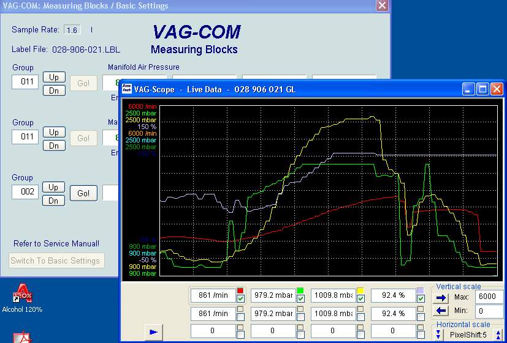The height and width of the screenshot is (343, 507).
Task: Click the gray swatch beside second-row 861 /min
Action: [x=240, y=309]
